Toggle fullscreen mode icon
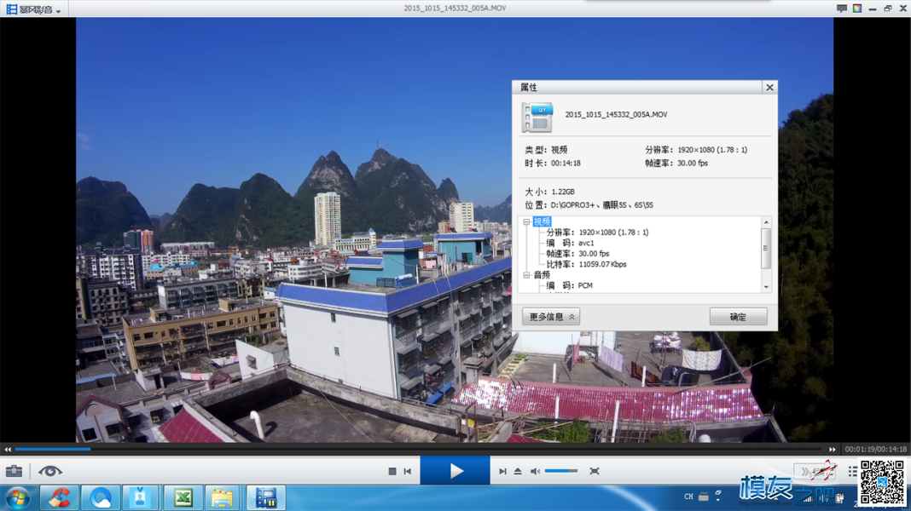Screen dimensions: 911x511 (595, 472)
